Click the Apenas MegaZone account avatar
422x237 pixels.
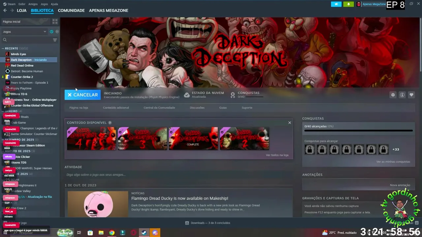pos(359,4)
